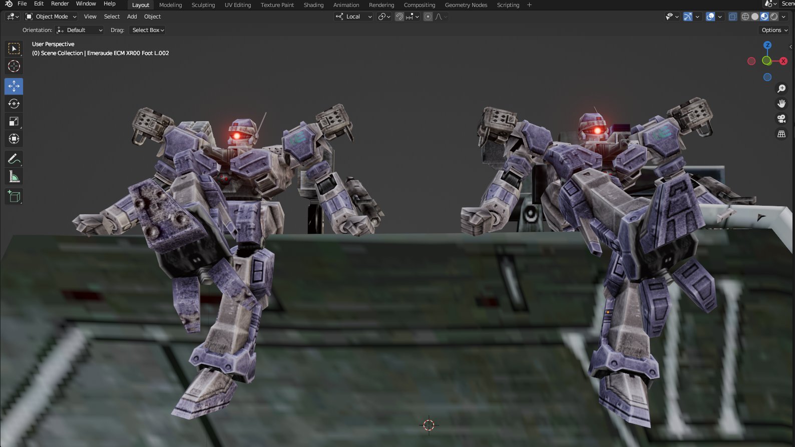
Task: Expand the Options dropdown
Action: 774,30
